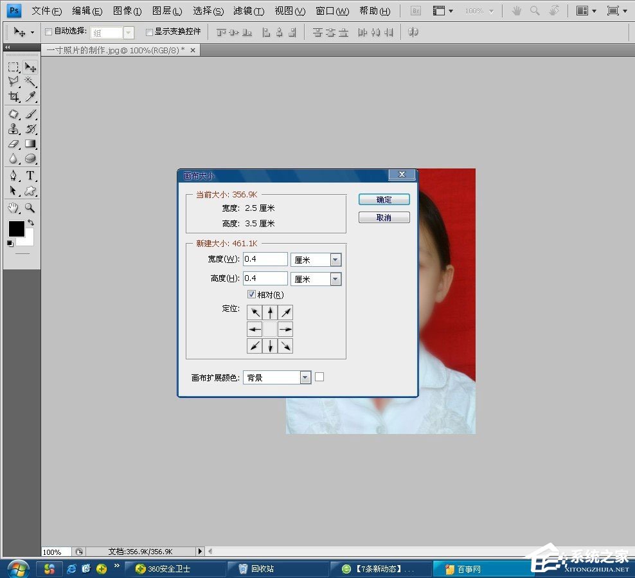Open the width unit dropdown
The width and height of the screenshot is (635, 578).
click(335, 260)
